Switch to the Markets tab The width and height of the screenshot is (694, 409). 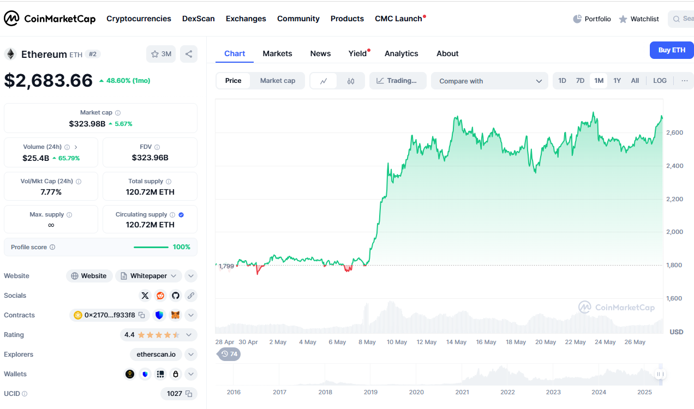coord(277,53)
